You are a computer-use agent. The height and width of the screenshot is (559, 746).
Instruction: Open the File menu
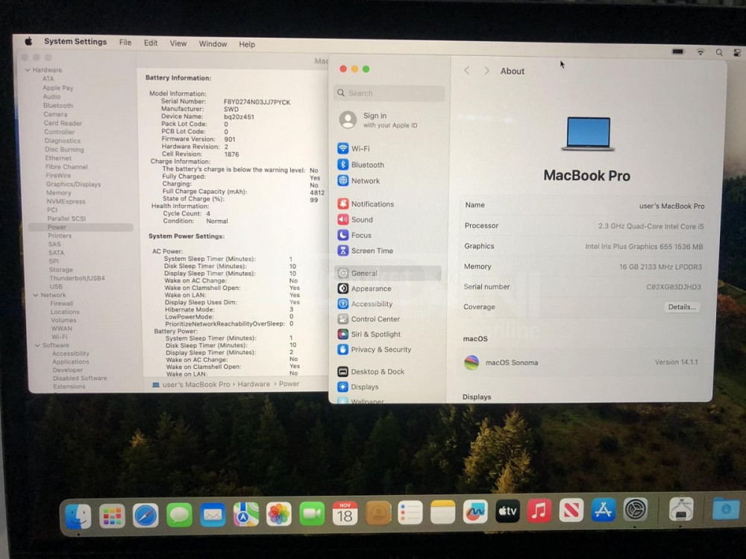click(x=125, y=43)
